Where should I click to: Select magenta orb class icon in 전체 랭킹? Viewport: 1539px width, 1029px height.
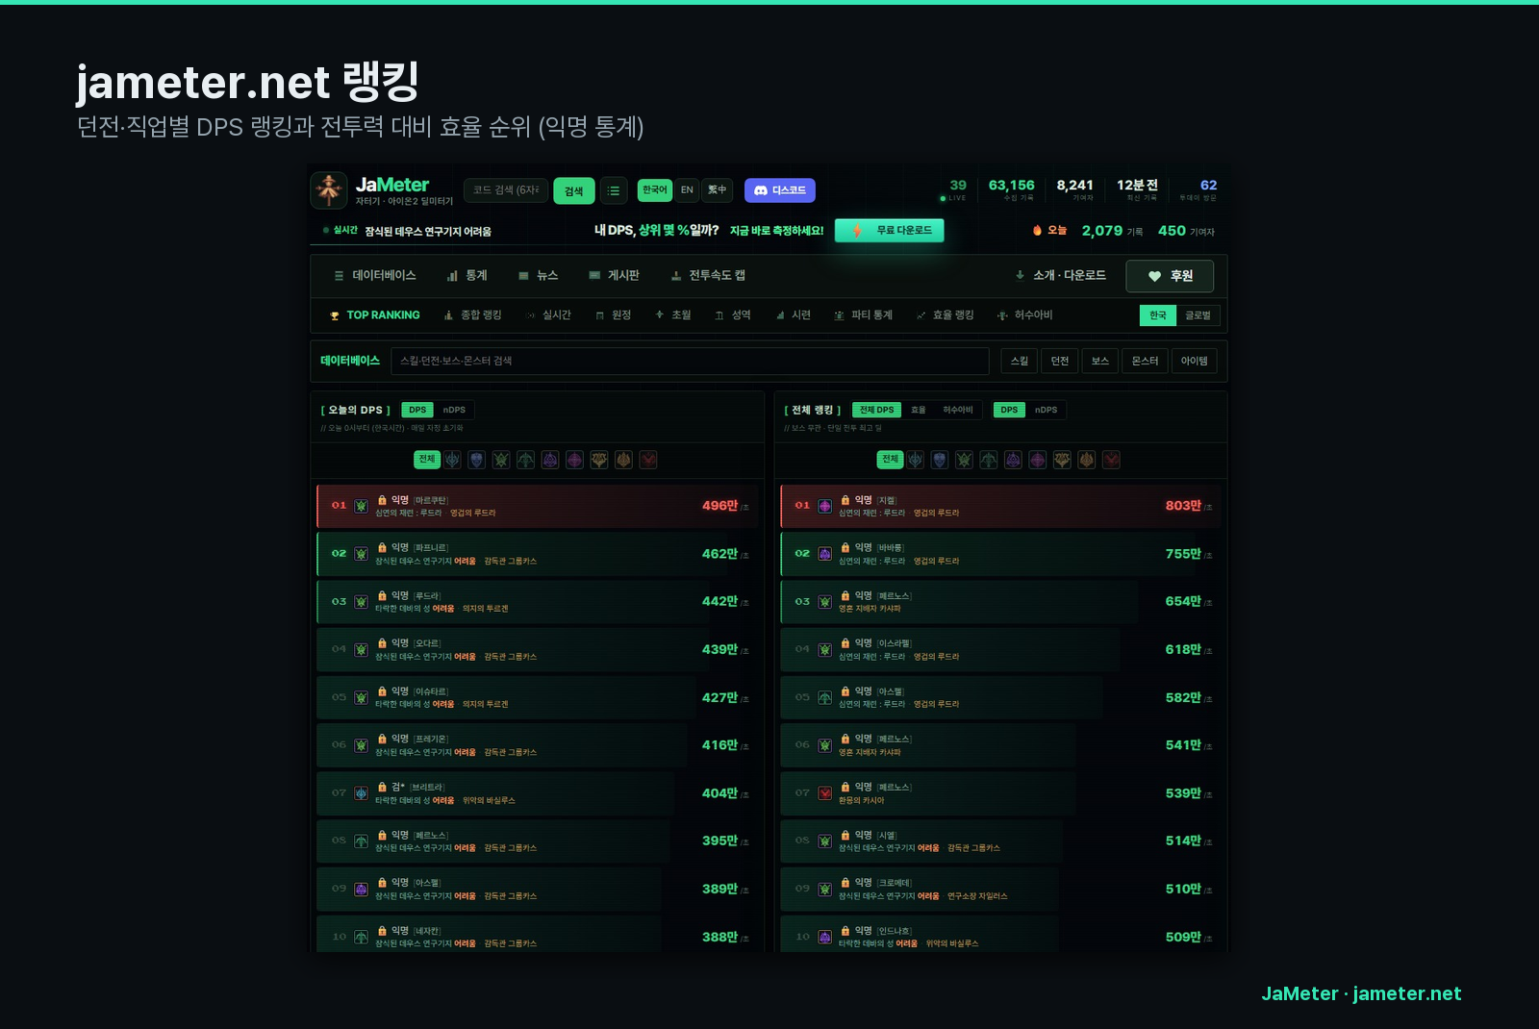click(1038, 460)
